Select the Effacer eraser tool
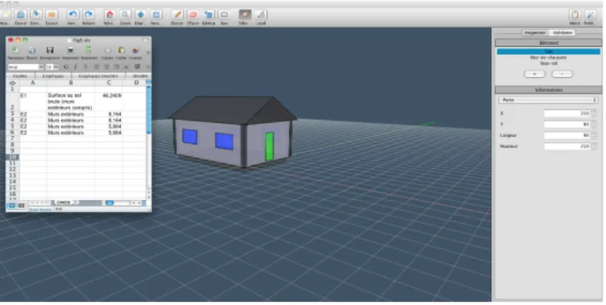Screen dimensions: 606x305 coord(193,15)
